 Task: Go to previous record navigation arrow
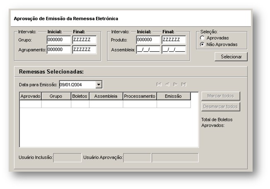pyautogui.click(x=167, y=84)
